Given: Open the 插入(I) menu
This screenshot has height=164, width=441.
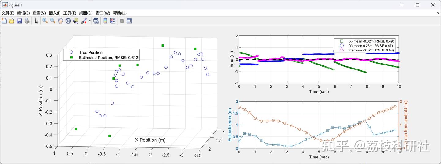Looking at the screenshot, I should click(x=55, y=13).
